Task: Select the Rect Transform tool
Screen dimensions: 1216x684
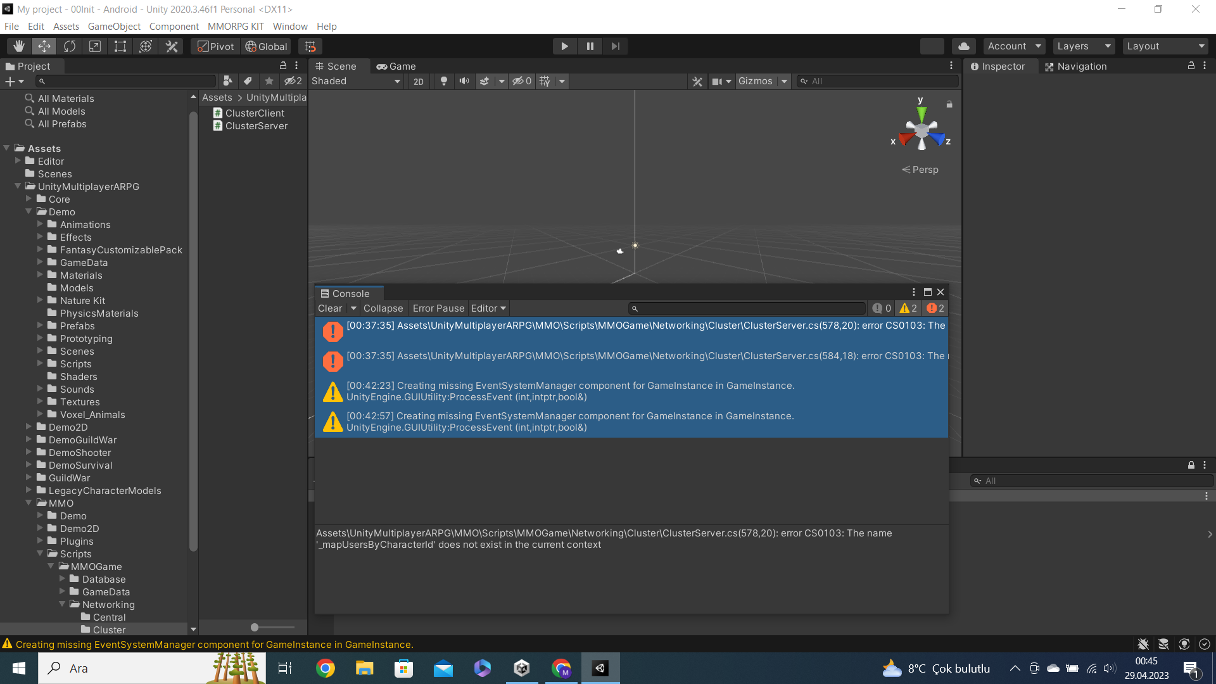Action: [x=120, y=46]
